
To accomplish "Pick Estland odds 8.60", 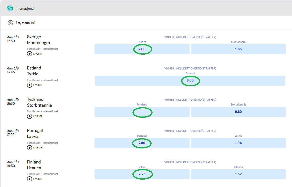I will 190,80.
